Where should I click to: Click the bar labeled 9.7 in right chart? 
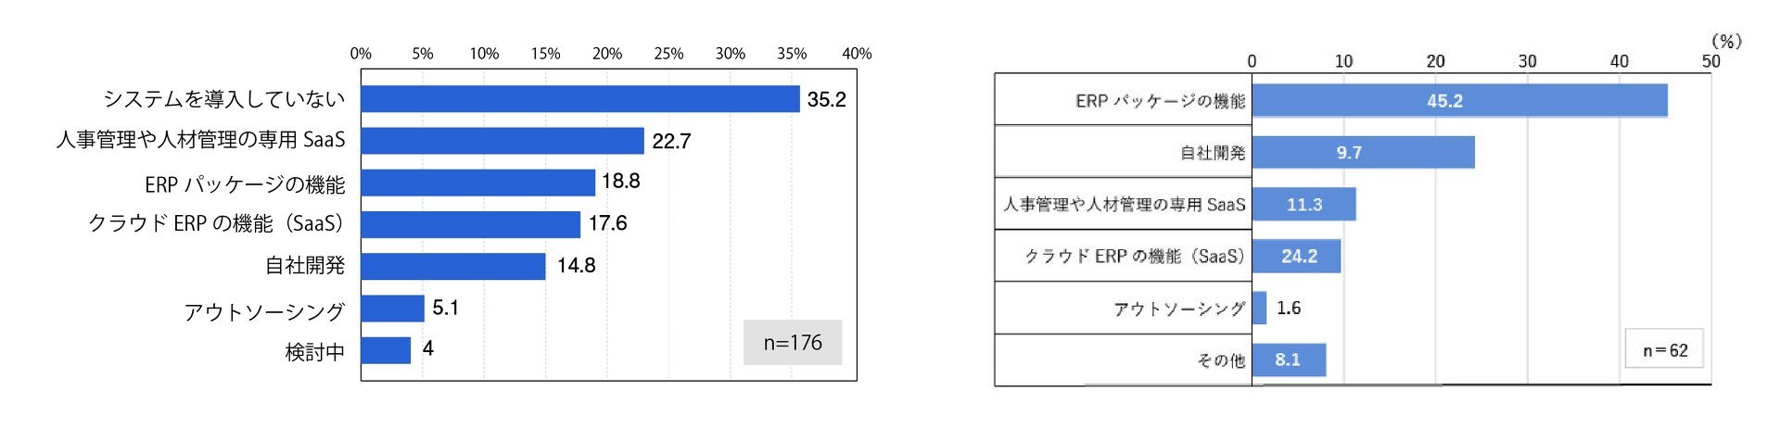pyautogui.click(x=1364, y=152)
